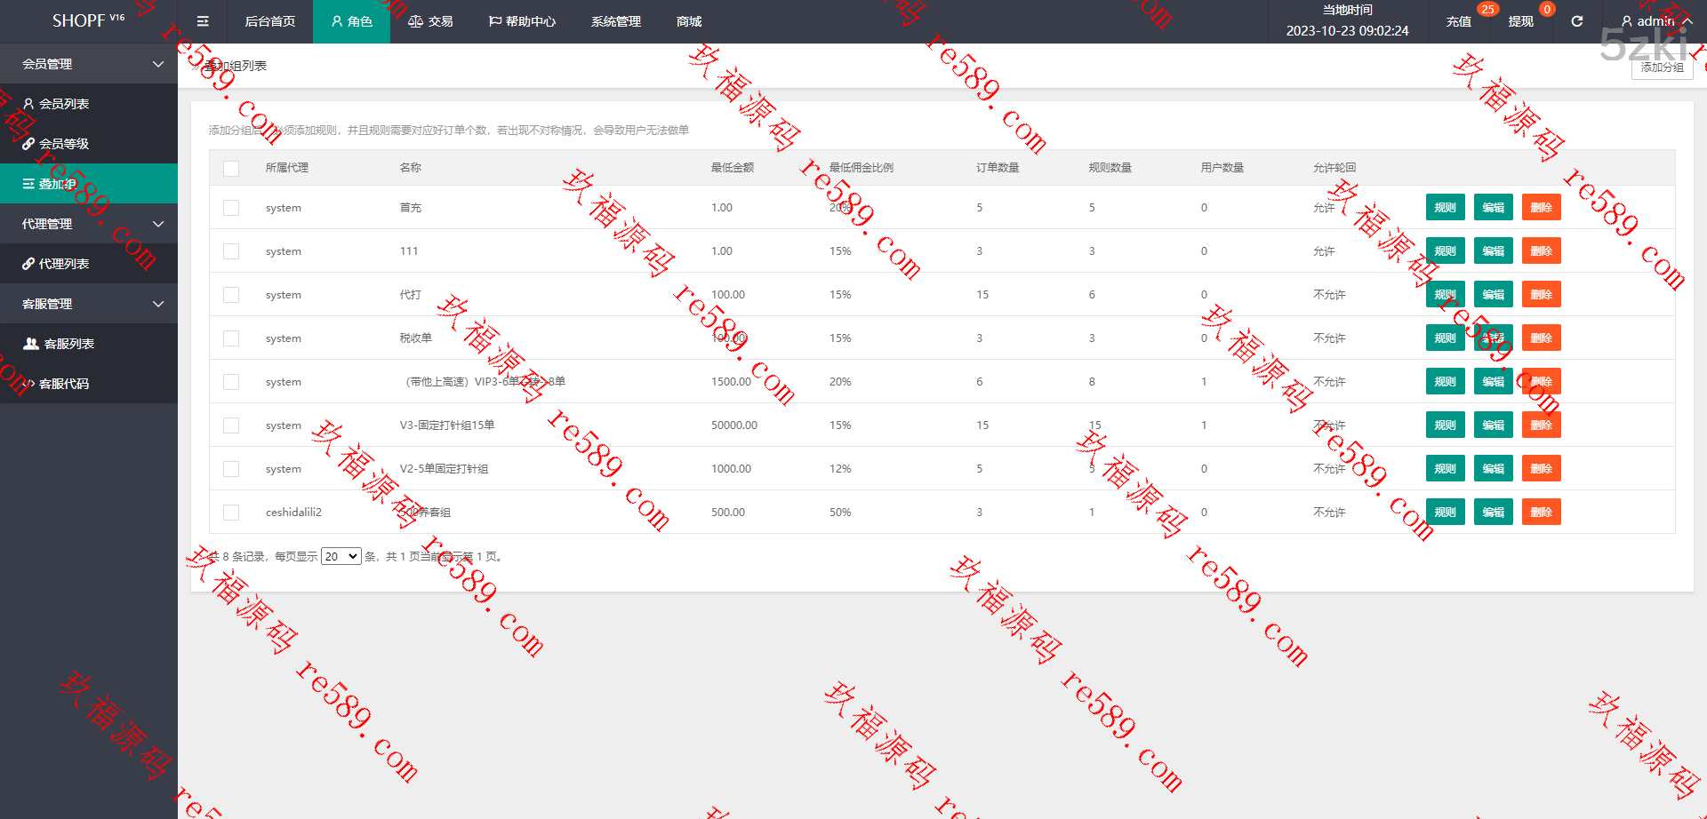Switch to the 交易 top navigation tab
Viewport: 1707px width, 819px height.
(x=430, y=21)
